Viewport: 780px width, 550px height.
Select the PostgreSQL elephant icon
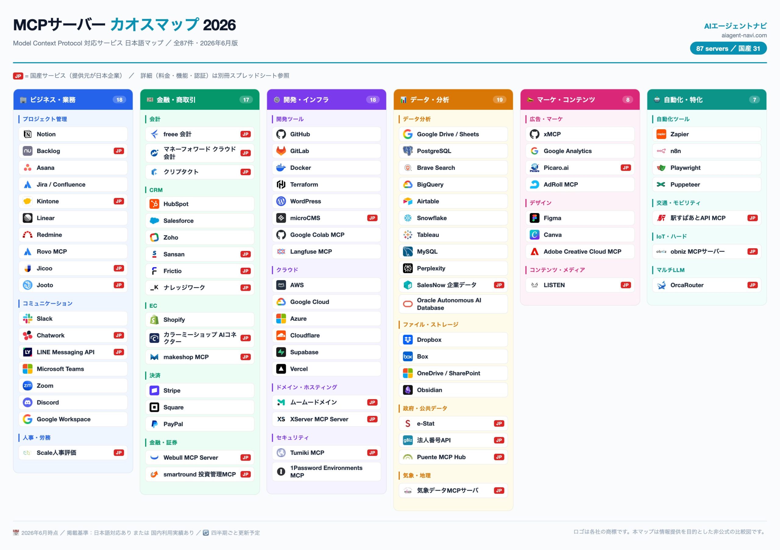point(408,151)
